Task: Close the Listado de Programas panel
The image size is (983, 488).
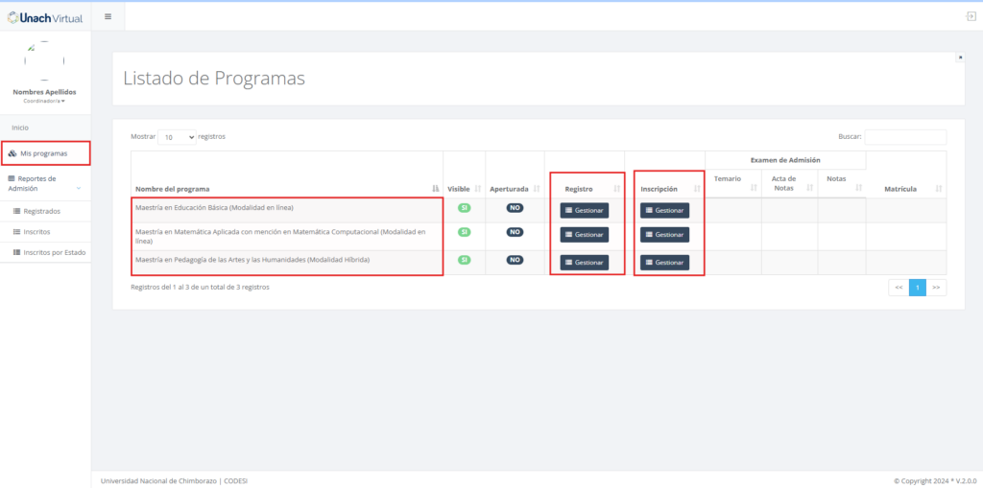Action: (960, 58)
